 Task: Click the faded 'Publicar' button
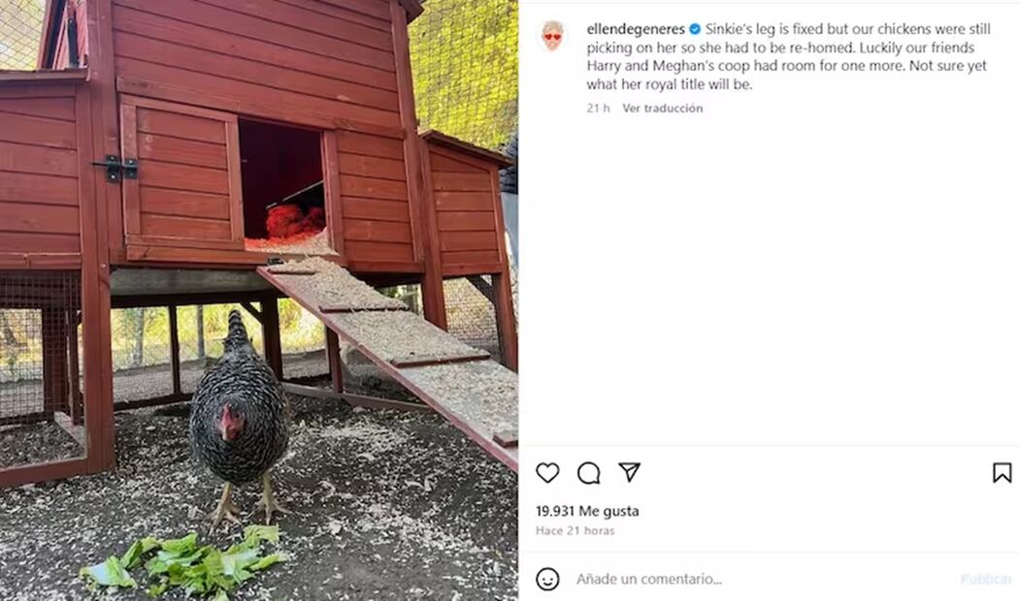(x=986, y=579)
